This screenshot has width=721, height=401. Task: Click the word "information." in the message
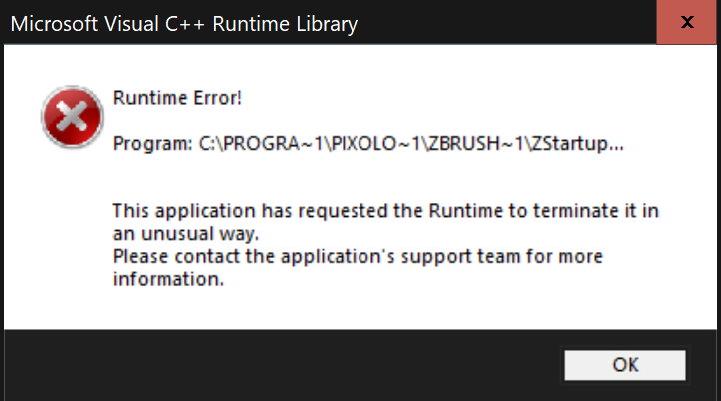[x=167, y=280]
